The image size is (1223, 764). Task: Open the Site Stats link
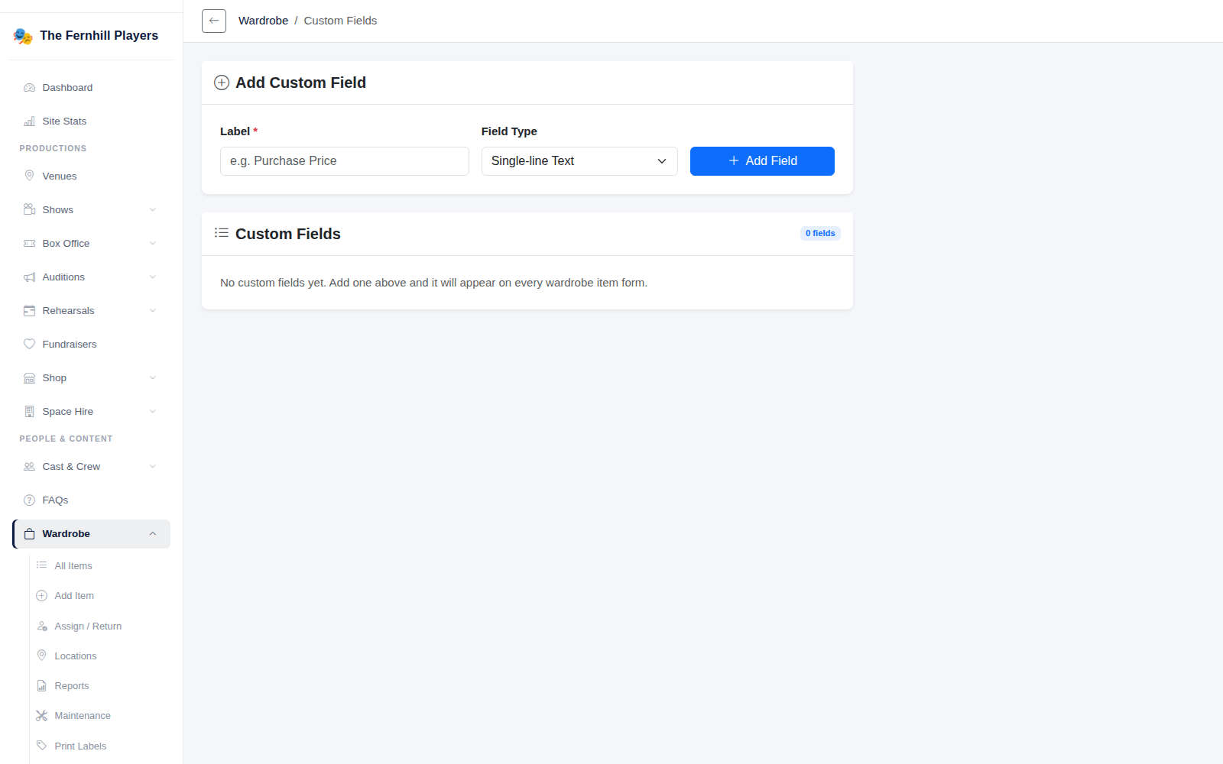(92, 121)
